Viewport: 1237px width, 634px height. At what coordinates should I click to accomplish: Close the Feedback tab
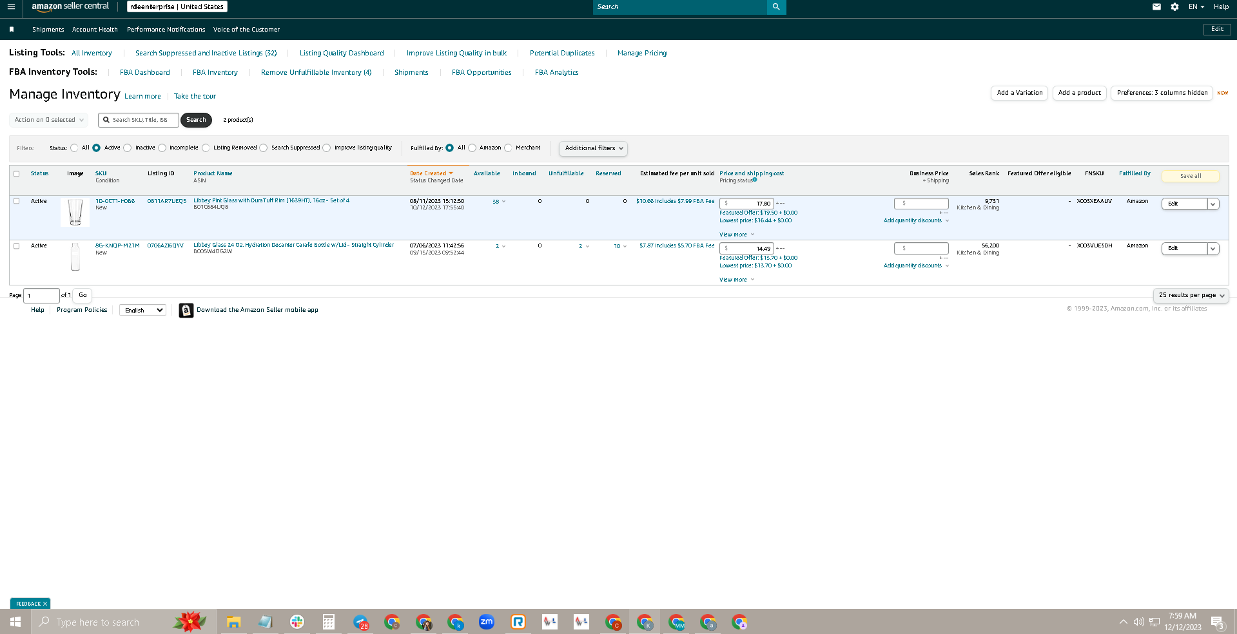click(45, 604)
